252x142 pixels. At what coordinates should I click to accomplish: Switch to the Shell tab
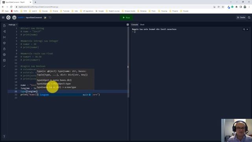142,24
